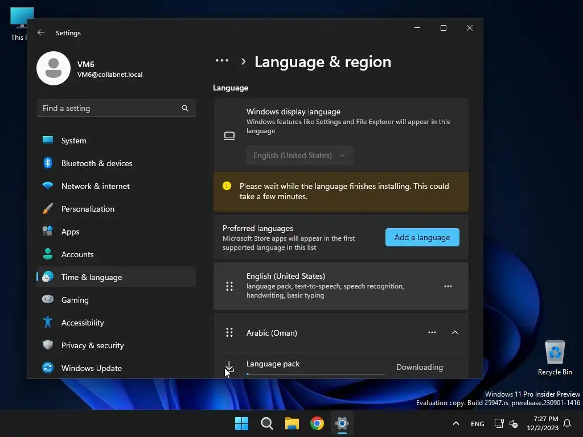Screen dimensions: 583x437
Task: Click the Language pack download icon
Action: (229, 367)
